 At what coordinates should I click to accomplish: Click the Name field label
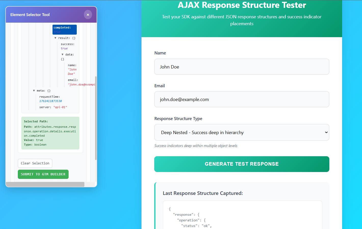(160, 53)
